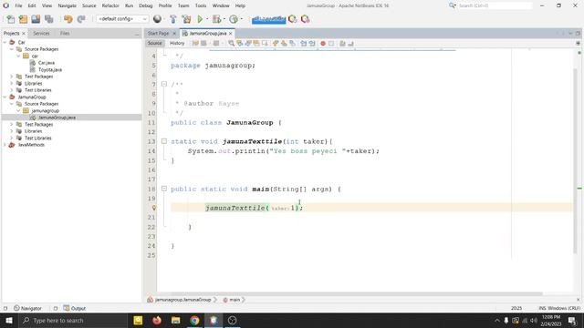Click the second profiler icon right of the memory bar
This screenshot has height=328, width=584.
point(306,19)
